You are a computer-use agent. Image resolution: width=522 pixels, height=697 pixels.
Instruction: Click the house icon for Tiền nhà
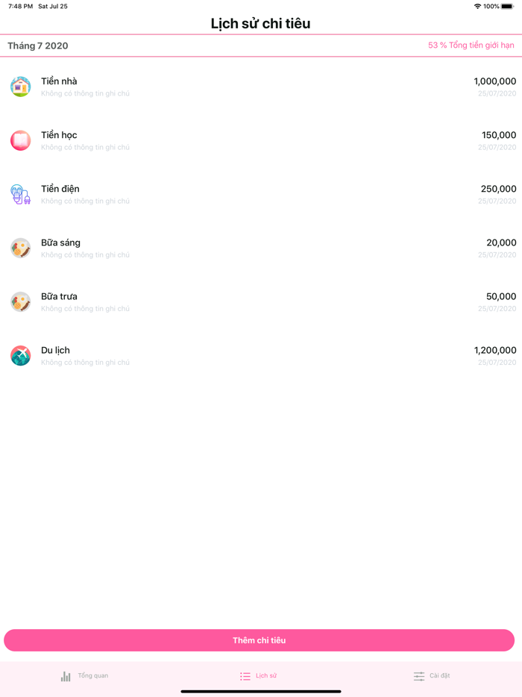[21, 87]
